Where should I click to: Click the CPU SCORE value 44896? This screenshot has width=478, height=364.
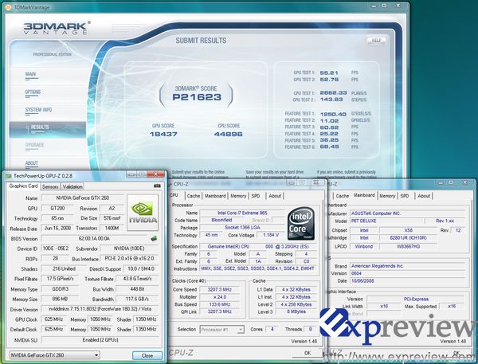pos(229,134)
